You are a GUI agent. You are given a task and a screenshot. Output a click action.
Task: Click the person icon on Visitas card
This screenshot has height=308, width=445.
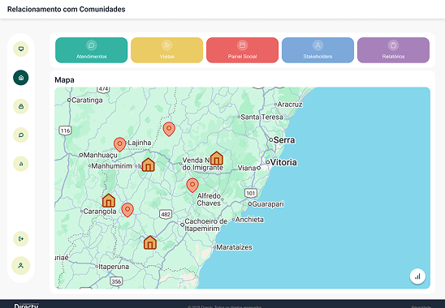pos(167,45)
